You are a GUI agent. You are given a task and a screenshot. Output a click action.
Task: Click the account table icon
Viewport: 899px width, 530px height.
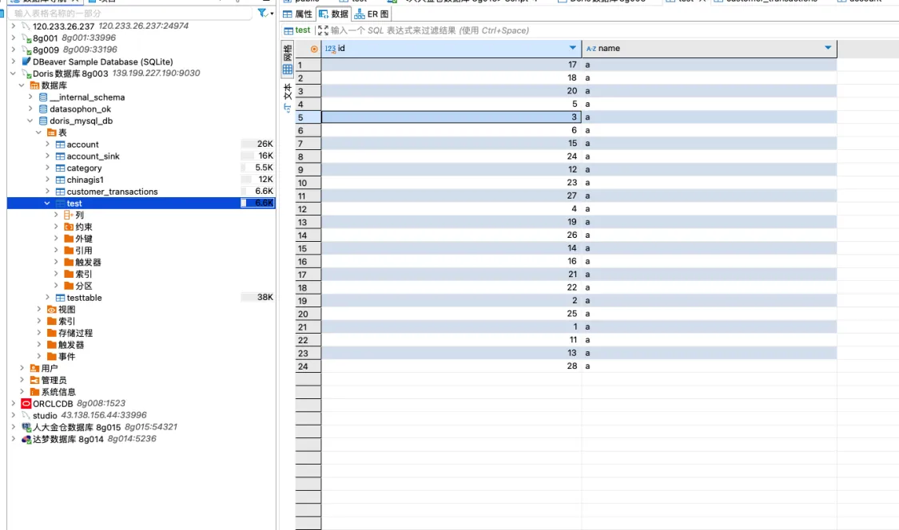tap(60, 144)
